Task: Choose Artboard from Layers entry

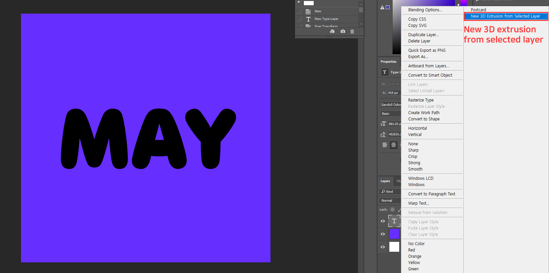Action: point(429,66)
